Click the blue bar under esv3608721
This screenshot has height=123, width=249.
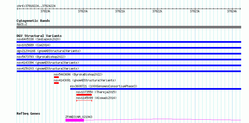[156, 89]
